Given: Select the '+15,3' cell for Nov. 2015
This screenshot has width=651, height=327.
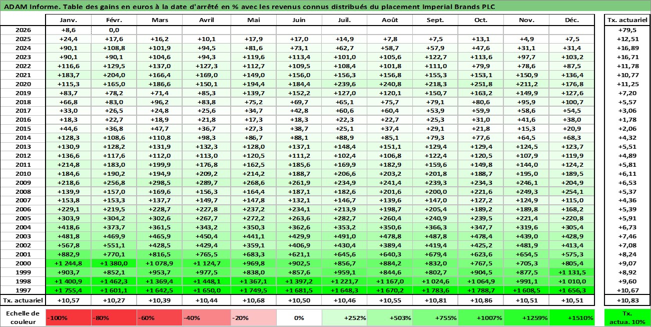Looking at the screenshot, I should (526, 129).
